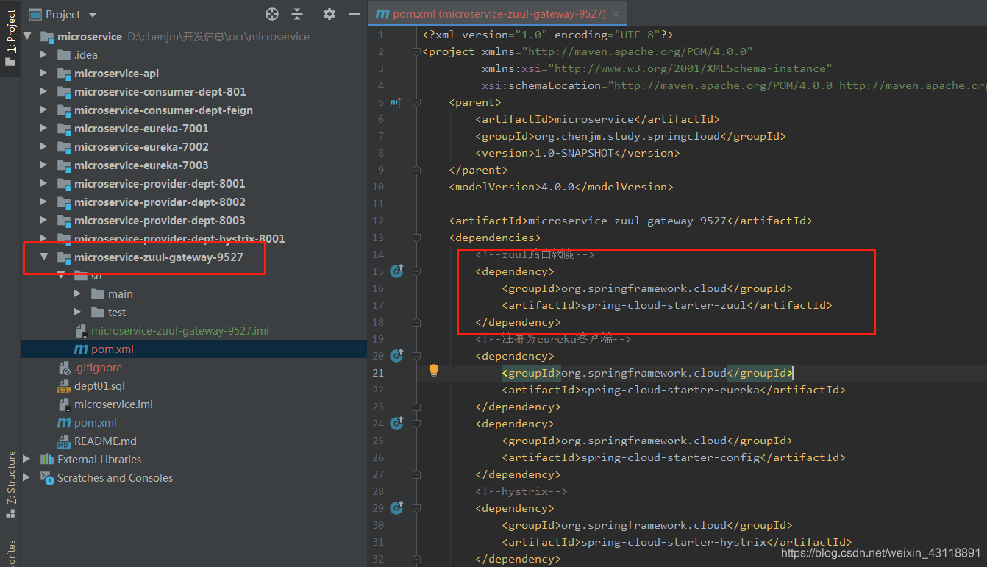Screen dimensions: 987x567
Task: Fold the project element on line 2
Action: pos(416,51)
